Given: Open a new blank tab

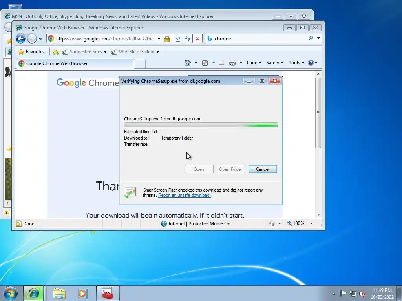Looking at the screenshot, I should point(140,64).
